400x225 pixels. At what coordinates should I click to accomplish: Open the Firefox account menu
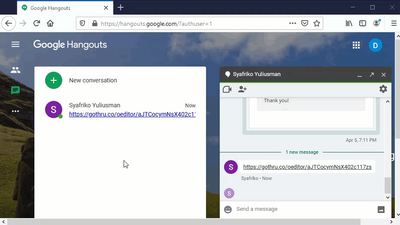(376, 23)
